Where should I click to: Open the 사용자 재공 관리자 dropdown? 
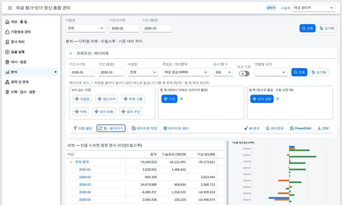[313, 8]
